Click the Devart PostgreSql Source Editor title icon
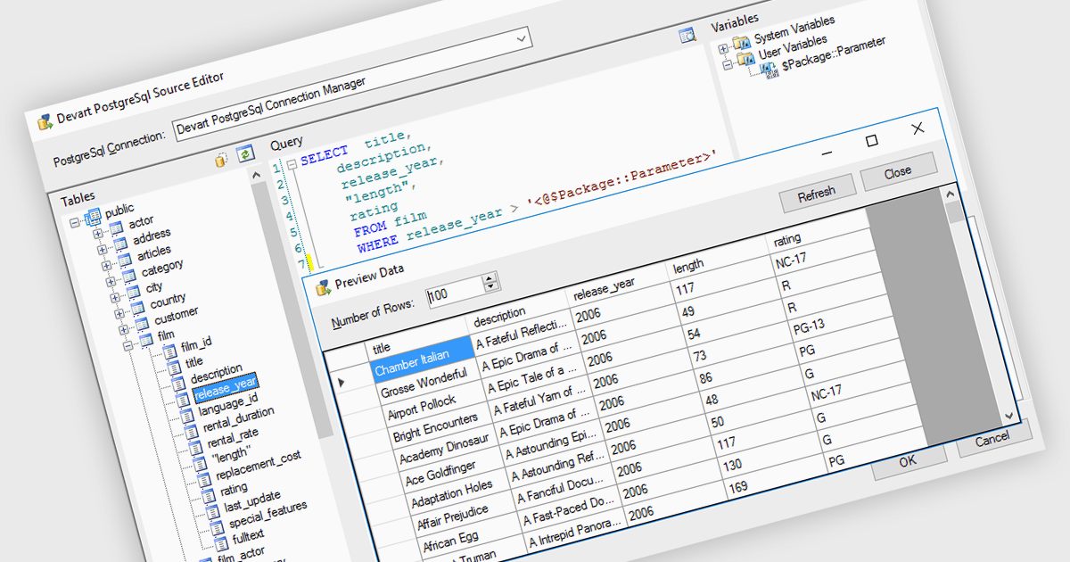Screen dimensions: 1070x562 pyautogui.click(x=45, y=121)
